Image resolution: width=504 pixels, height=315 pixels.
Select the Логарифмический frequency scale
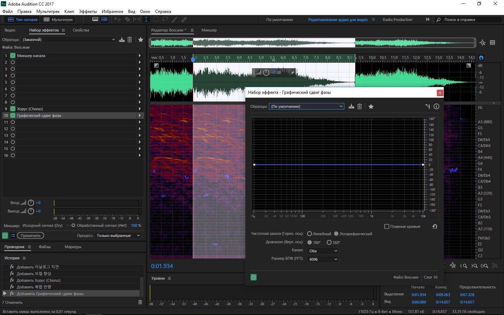coord(336,234)
